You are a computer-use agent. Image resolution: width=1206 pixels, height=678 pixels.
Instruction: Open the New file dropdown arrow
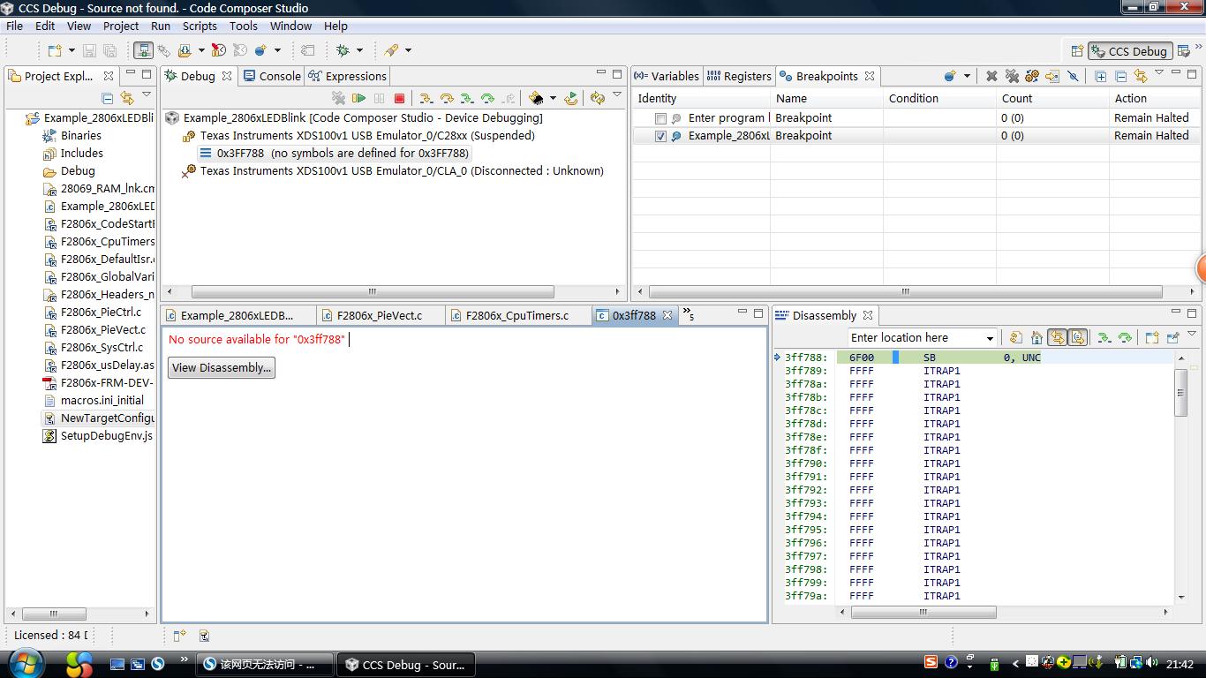pyautogui.click(x=72, y=50)
